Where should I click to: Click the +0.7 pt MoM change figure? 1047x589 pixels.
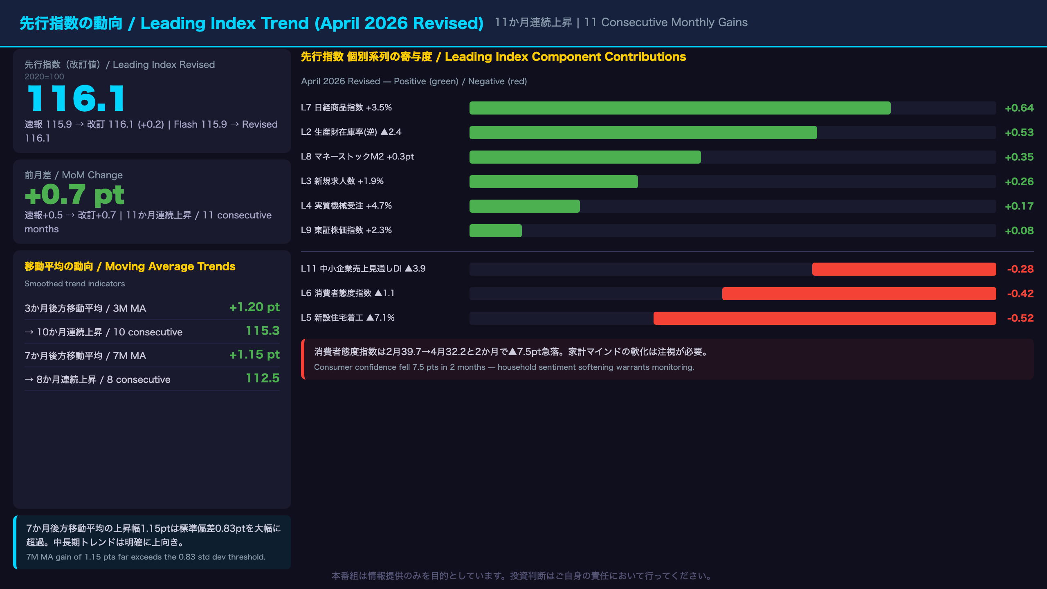click(74, 195)
